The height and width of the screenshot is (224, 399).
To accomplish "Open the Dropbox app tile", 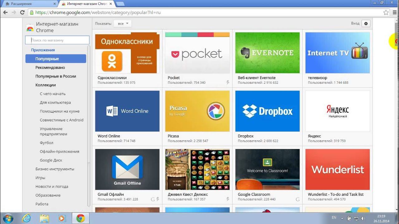I will click(267, 117).
